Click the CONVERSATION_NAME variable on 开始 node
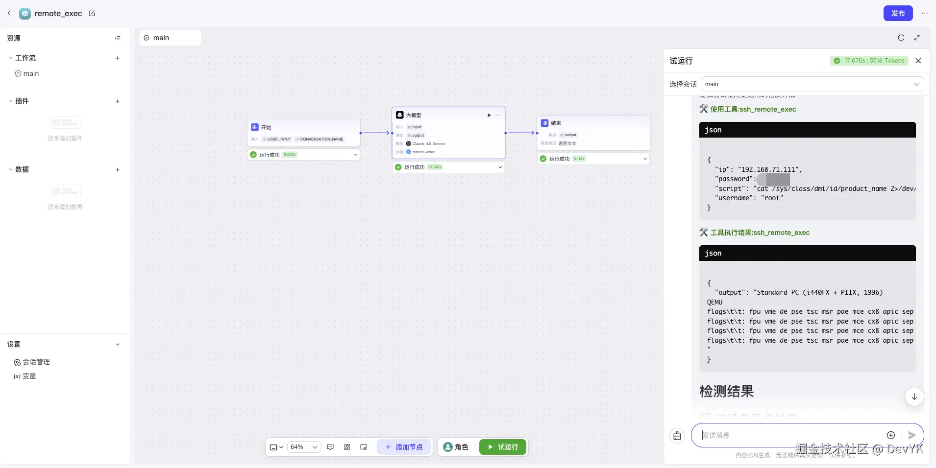Viewport: 936px width, 468px height. (x=319, y=140)
